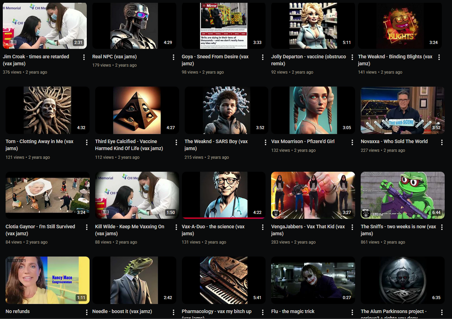Open video menu for Flu - the magic trick

[x=352, y=312]
